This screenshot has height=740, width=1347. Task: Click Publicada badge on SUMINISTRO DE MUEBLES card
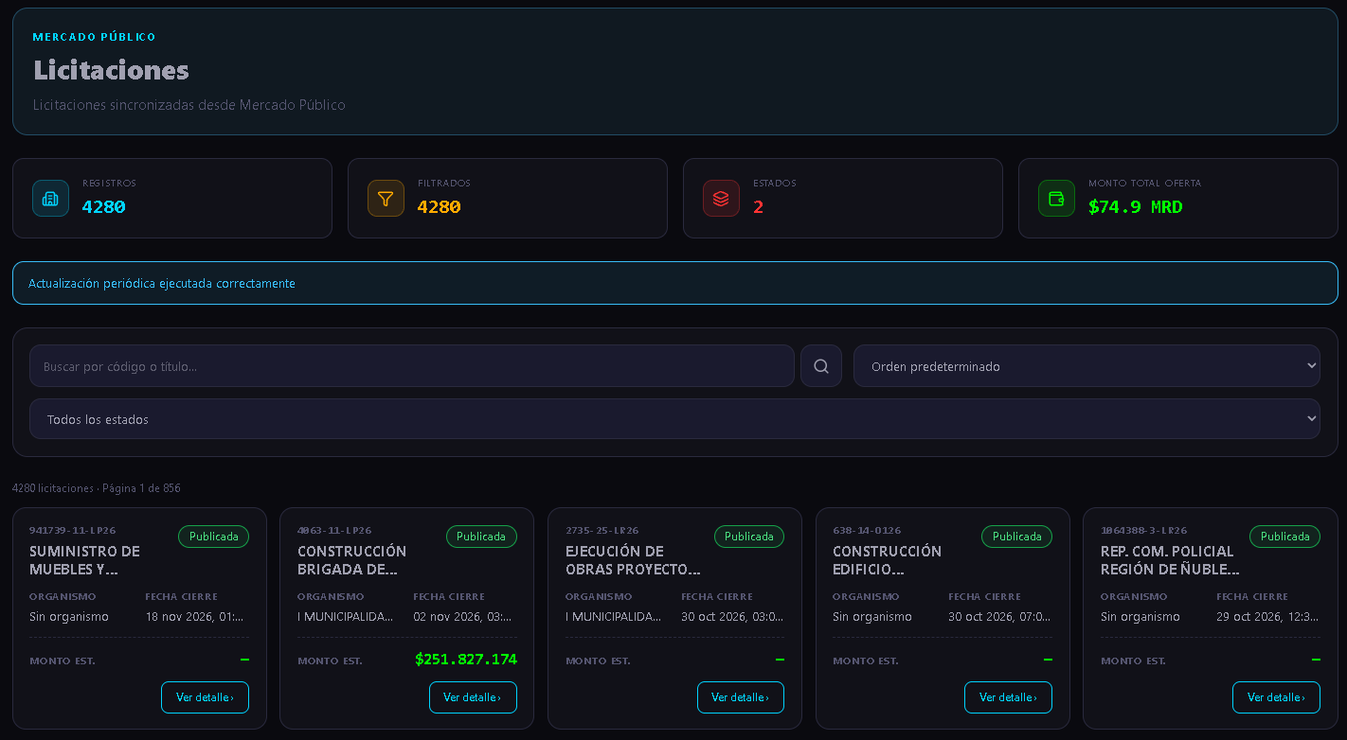213,537
